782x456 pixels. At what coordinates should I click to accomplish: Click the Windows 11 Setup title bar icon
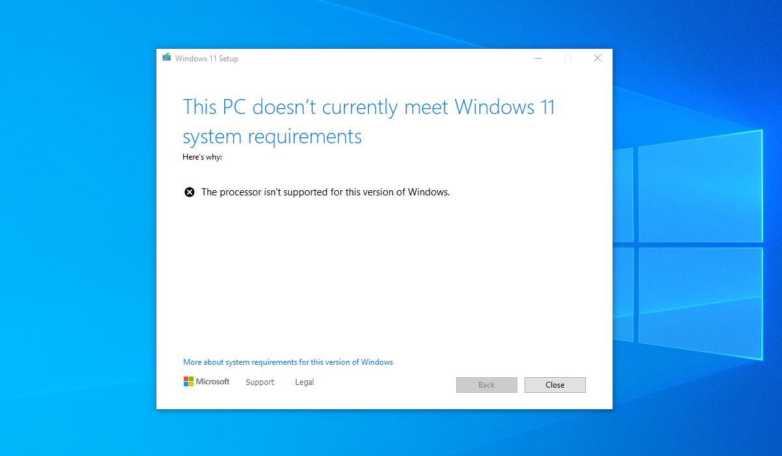point(167,58)
